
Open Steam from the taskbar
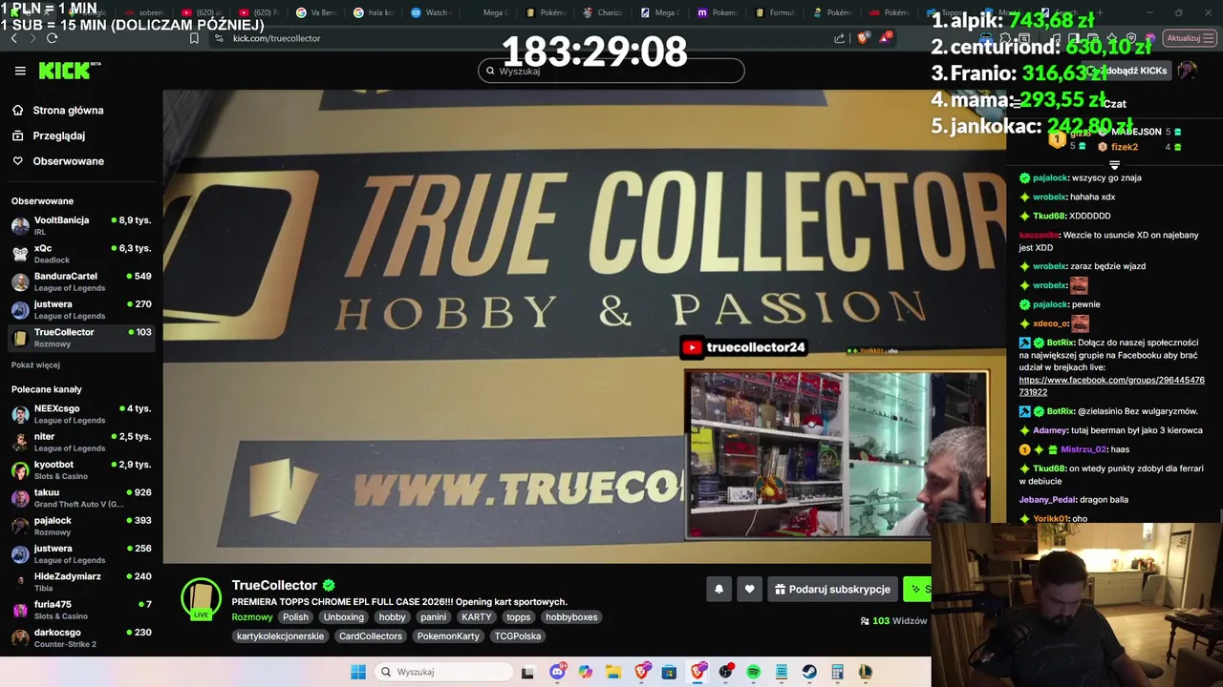(809, 672)
